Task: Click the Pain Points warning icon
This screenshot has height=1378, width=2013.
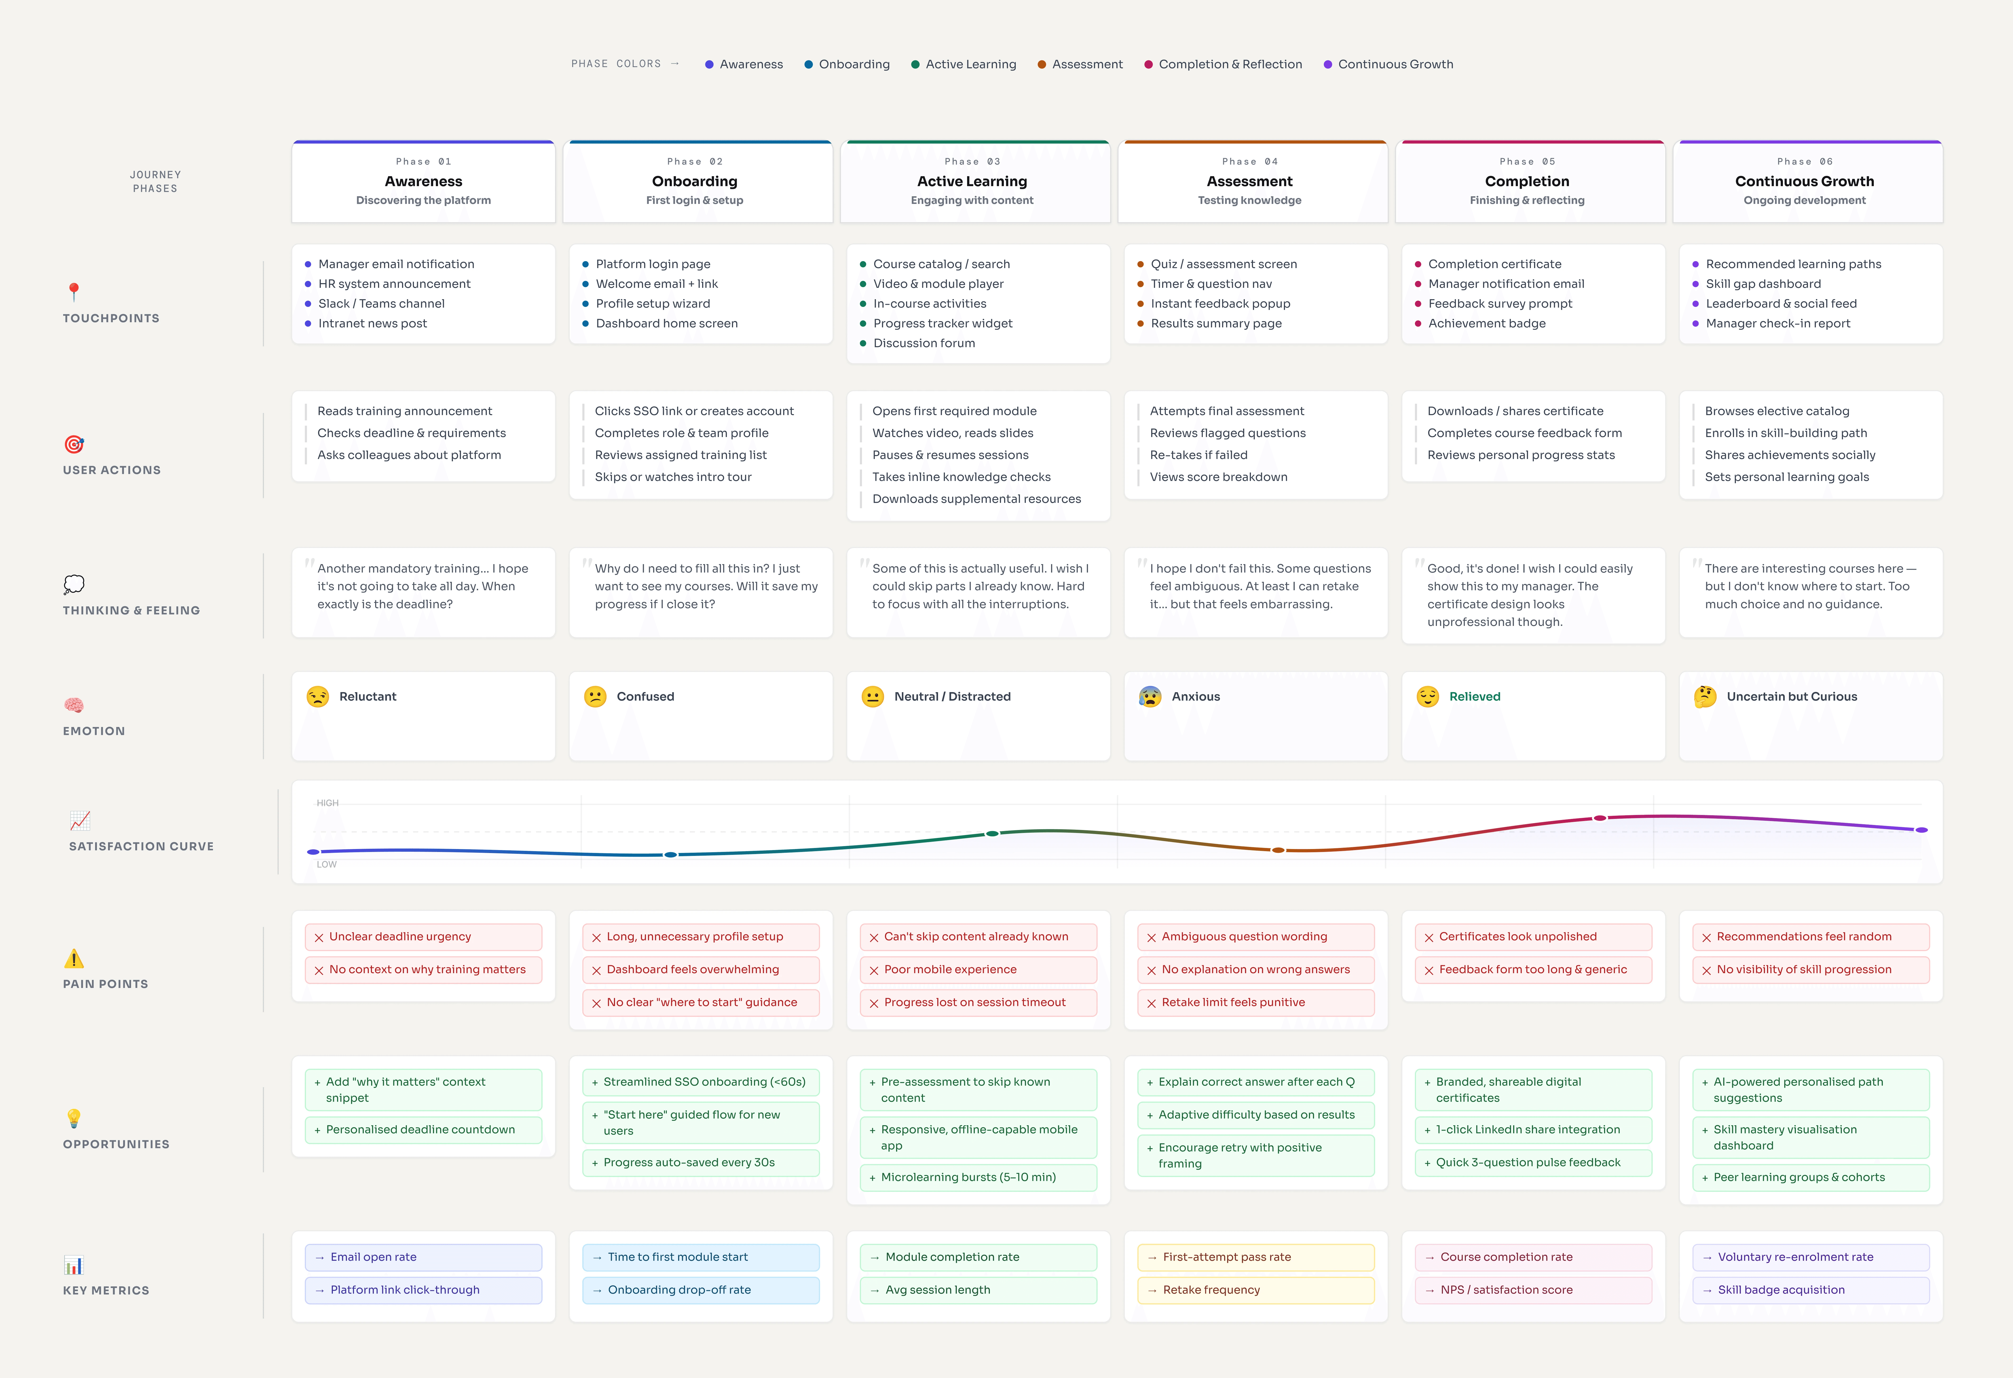Action: pyautogui.click(x=74, y=959)
